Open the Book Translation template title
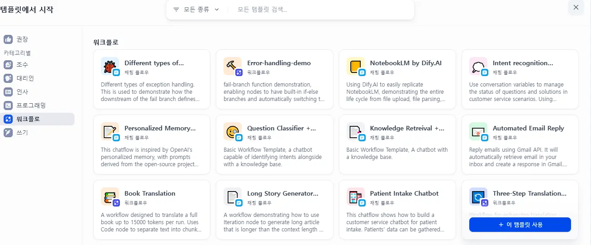This screenshot has width=591, height=245. tap(150, 193)
